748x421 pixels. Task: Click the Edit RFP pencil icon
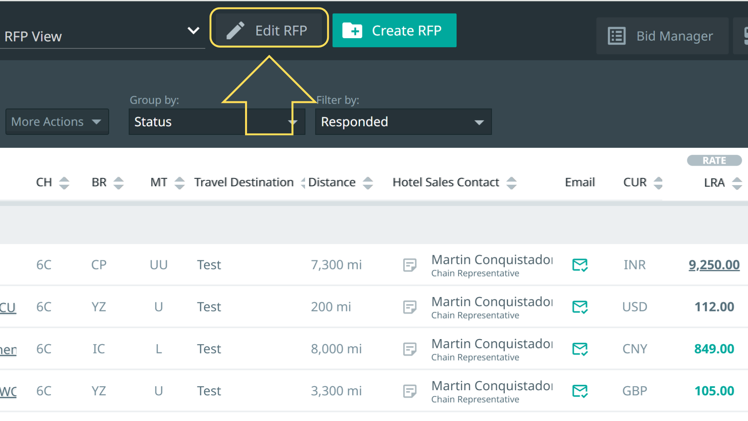click(x=235, y=30)
